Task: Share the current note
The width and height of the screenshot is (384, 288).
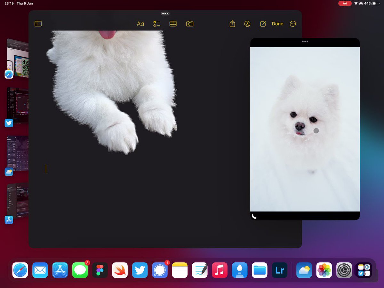Action: coord(232,24)
